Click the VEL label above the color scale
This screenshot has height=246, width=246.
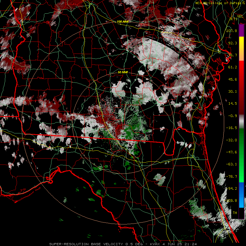tap(240, 16)
